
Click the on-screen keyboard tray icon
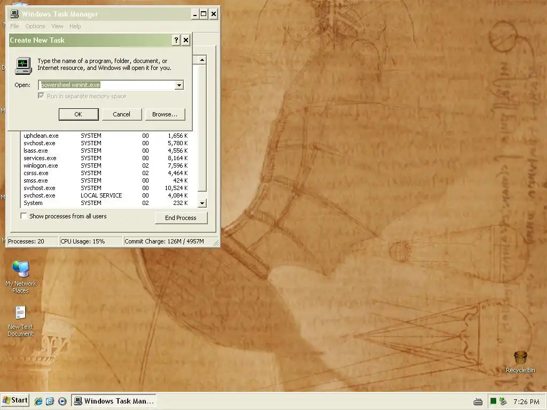tap(478, 401)
